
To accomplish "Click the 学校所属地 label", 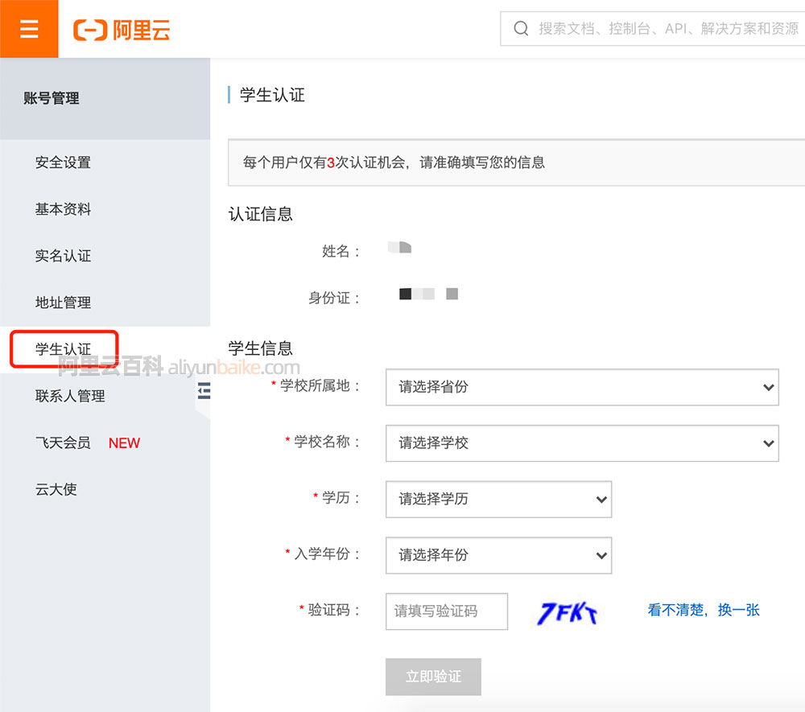I will 320,385.
